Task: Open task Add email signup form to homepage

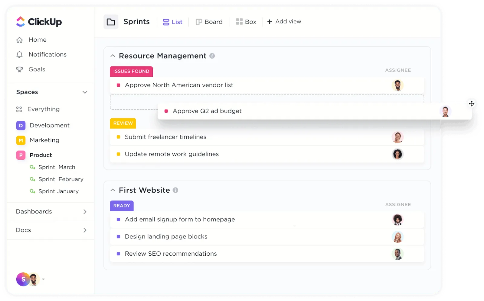Action: (x=180, y=219)
